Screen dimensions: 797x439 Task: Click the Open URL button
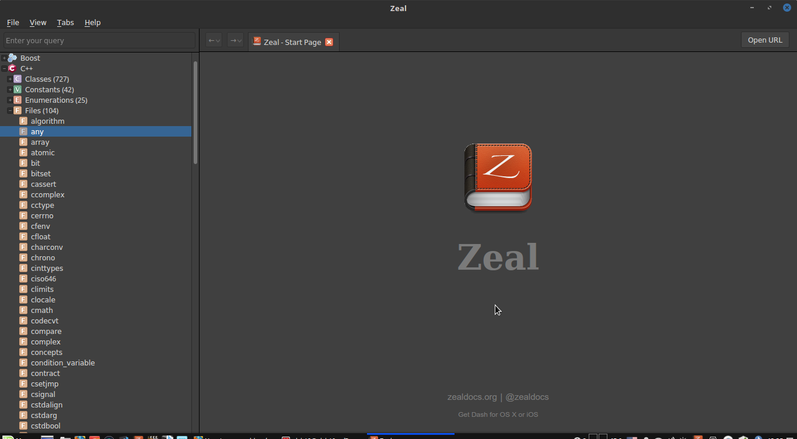coord(765,40)
